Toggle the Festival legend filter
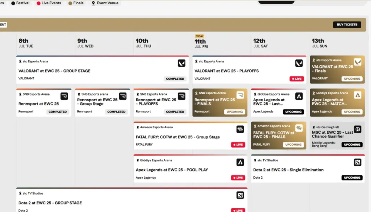The height and width of the screenshot is (212, 371). 20,3
